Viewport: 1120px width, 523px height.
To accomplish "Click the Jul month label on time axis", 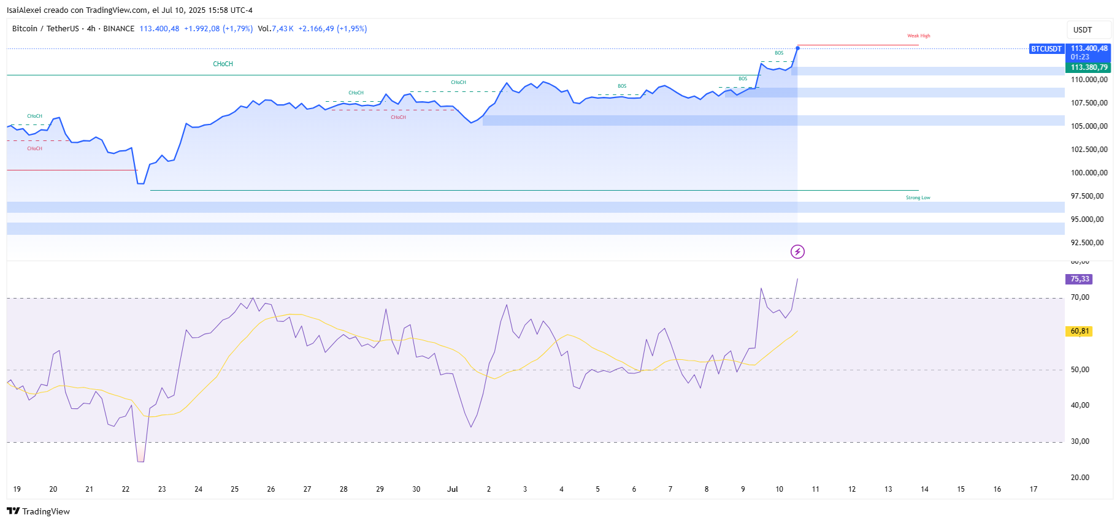I will pyautogui.click(x=453, y=489).
